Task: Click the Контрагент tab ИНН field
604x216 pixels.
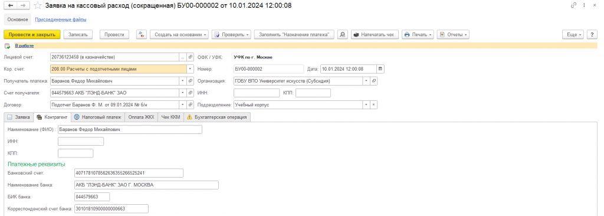Action: tap(80, 142)
